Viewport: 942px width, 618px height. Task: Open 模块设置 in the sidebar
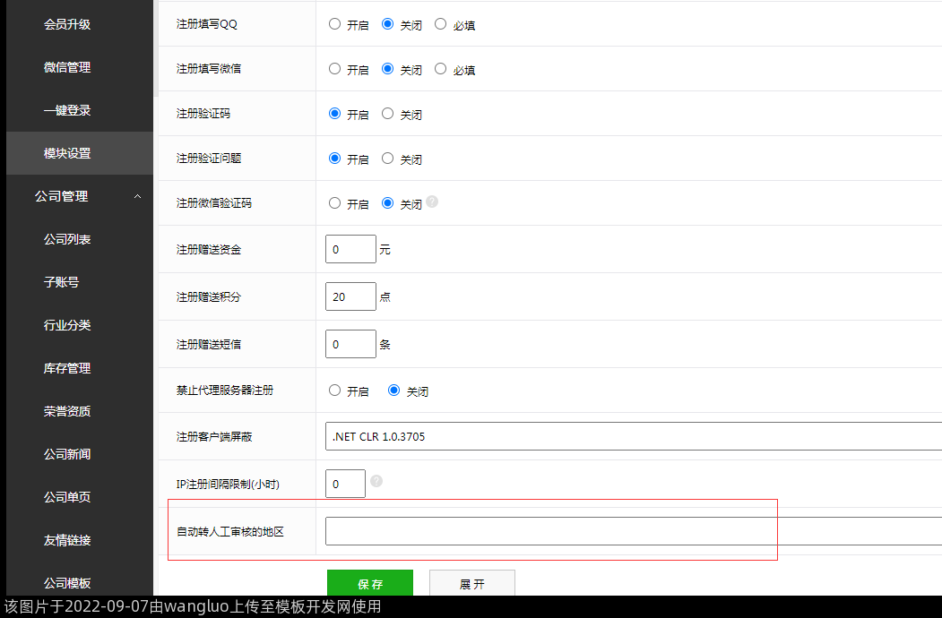pyautogui.click(x=67, y=153)
